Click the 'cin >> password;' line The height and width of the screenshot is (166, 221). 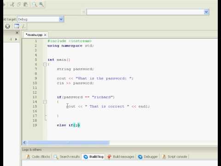coord(75,83)
